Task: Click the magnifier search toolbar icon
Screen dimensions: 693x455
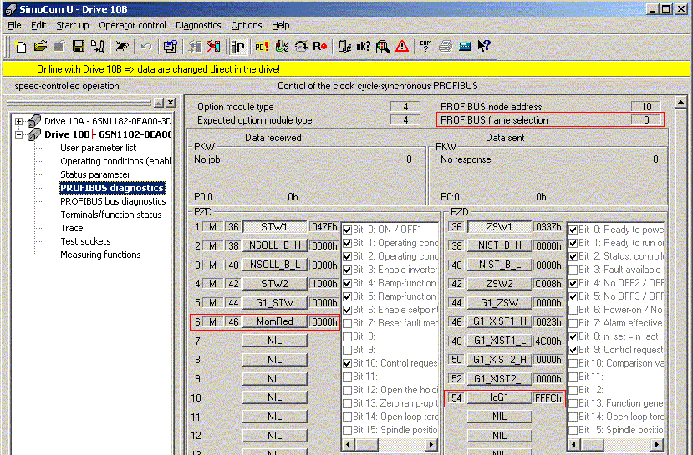Action: pos(383,47)
